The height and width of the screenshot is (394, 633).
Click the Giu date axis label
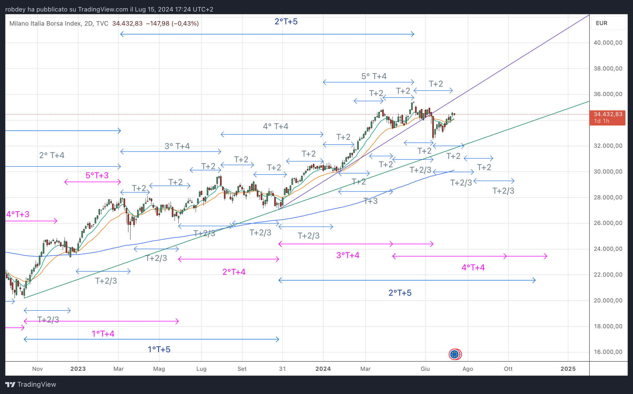(x=425, y=369)
